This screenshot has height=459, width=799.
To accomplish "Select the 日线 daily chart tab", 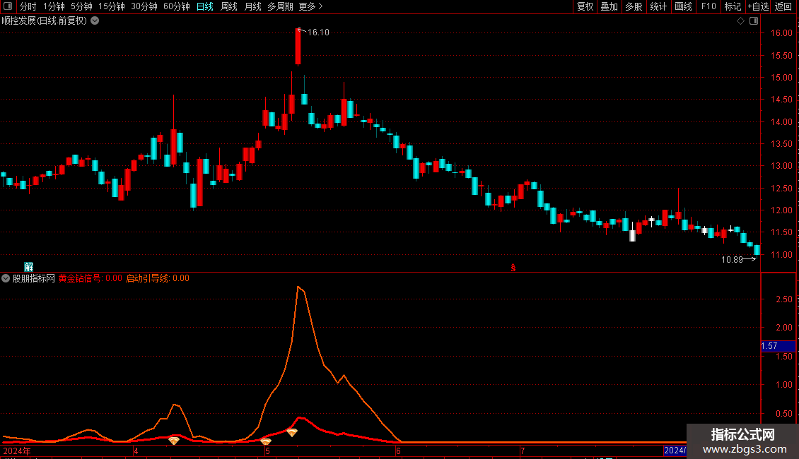I will tap(205, 6).
